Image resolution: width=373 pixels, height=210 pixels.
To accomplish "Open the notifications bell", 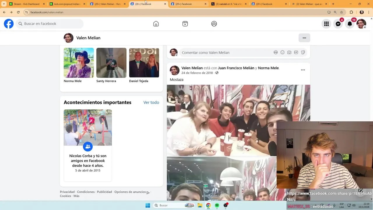I will tap(350, 24).
